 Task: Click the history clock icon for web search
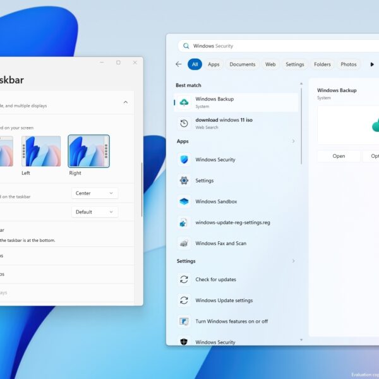(184, 123)
